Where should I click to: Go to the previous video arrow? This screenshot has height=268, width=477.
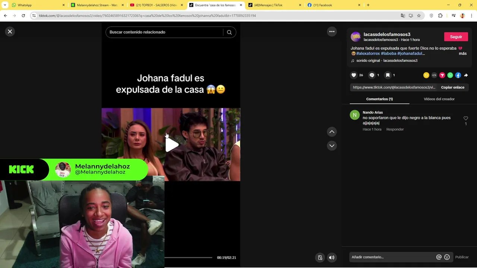click(332, 132)
